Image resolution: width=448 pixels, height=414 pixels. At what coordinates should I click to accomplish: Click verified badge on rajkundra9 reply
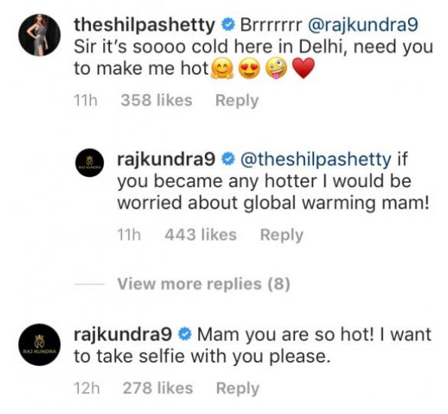tap(228, 159)
